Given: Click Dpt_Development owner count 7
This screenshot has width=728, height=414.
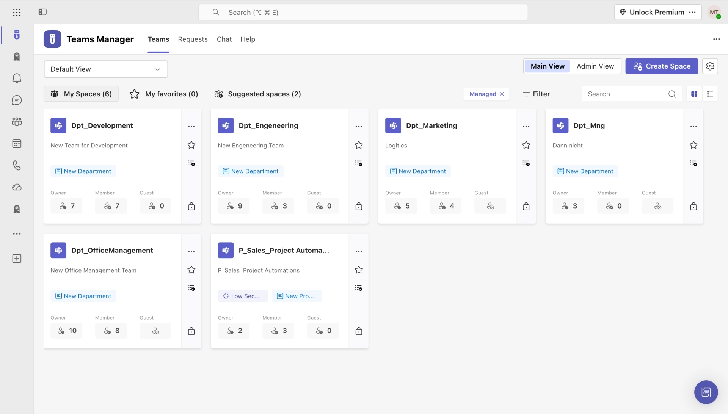Looking at the screenshot, I should pos(66,206).
